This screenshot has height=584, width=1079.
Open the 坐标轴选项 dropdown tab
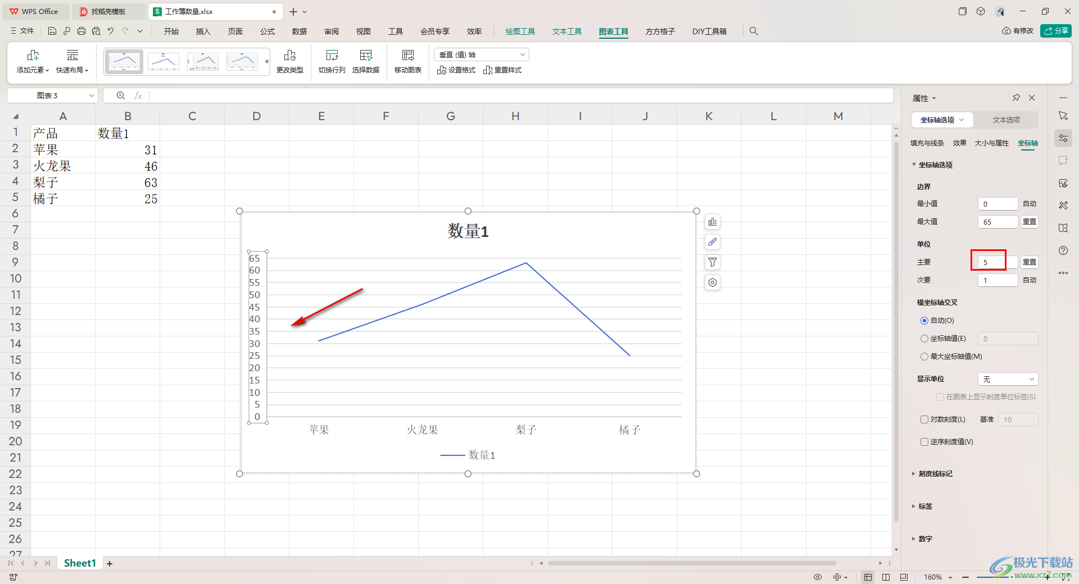(x=942, y=120)
